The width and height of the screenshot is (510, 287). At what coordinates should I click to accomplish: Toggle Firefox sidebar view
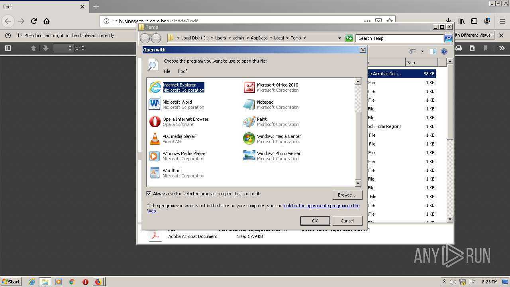coord(474,21)
